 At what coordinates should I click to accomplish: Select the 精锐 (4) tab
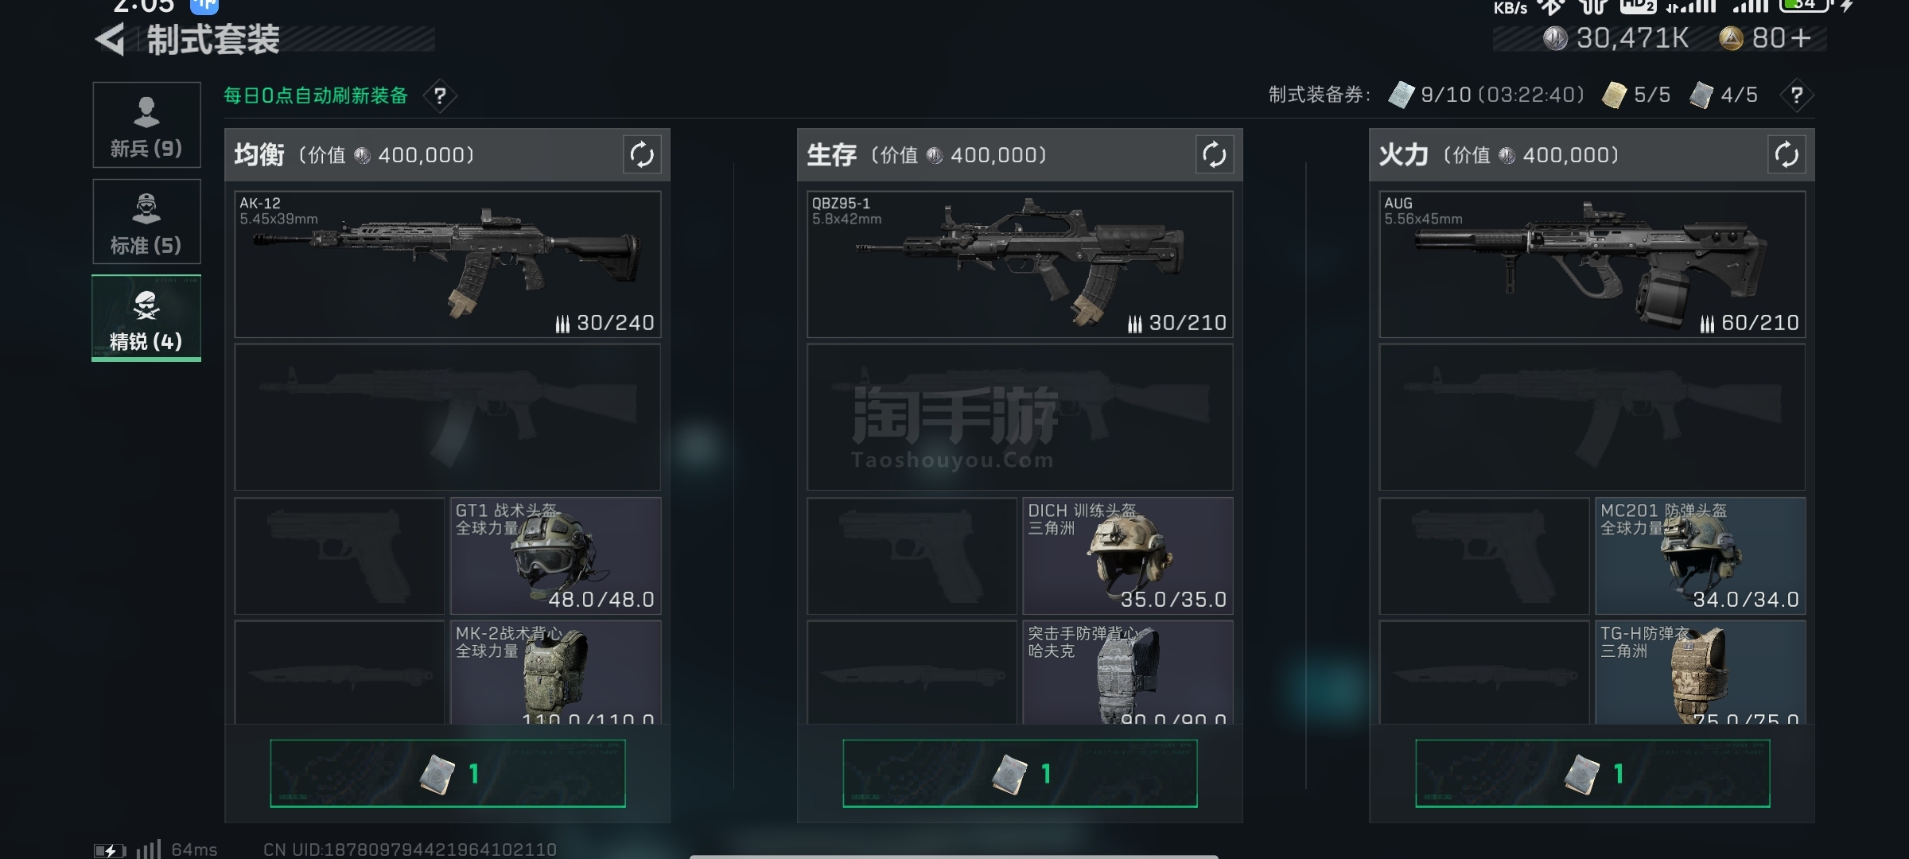click(x=146, y=318)
